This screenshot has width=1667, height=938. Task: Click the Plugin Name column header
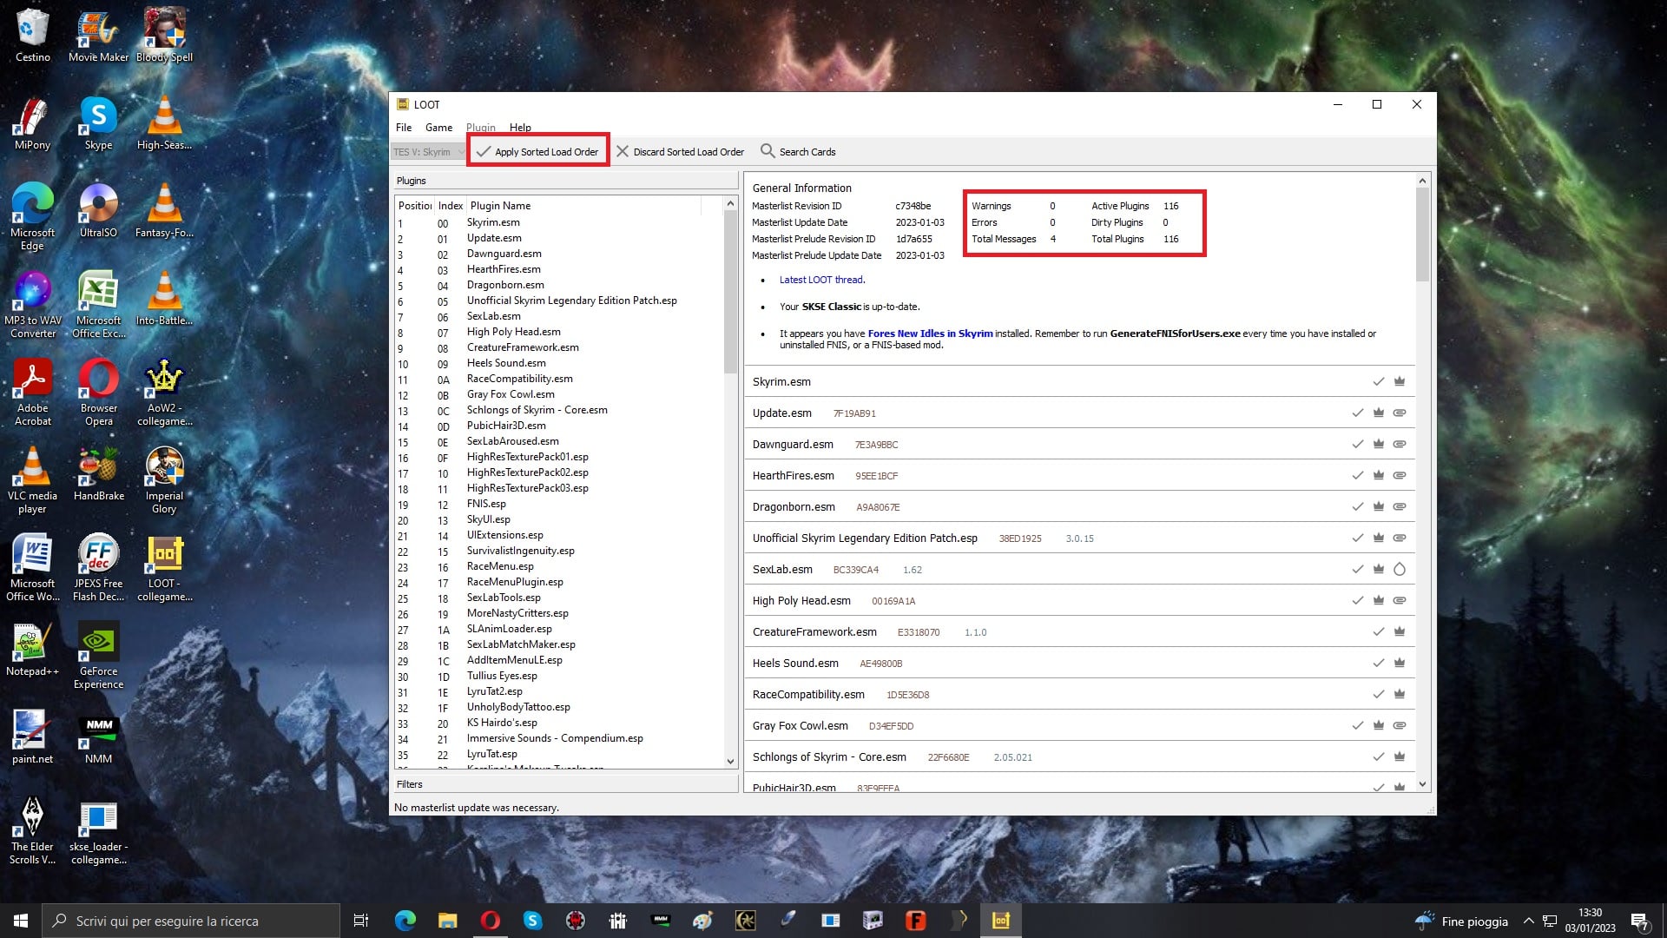[x=583, y=206]
